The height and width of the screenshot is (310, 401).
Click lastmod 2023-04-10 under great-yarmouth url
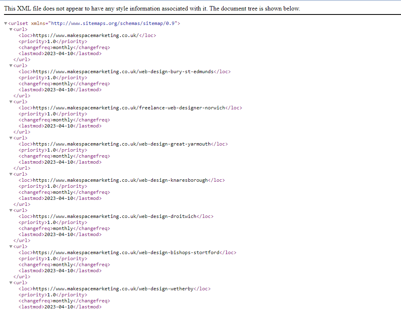[x=60, y=162]
